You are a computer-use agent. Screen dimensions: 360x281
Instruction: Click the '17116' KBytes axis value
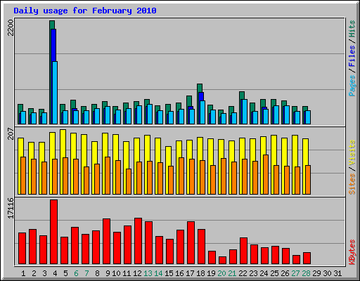point(11,209)
